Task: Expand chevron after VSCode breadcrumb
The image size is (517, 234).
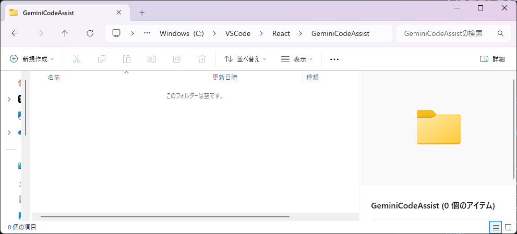Action: (x=261, y=33)
